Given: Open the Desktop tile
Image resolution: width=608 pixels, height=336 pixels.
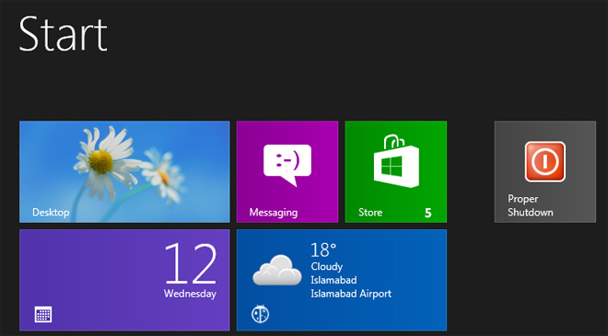Looking at the screenshot, I should click(x=124, y=171).
